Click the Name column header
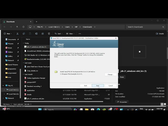Viewport: 168px width, 126px height. click(28, 39)
